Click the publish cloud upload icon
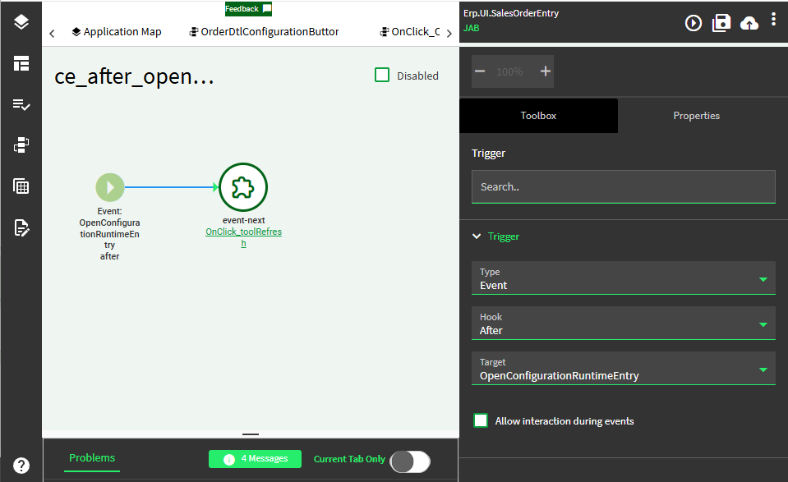Image resolution: width=788 pixels, height=482 pixels. click(749, 23)
